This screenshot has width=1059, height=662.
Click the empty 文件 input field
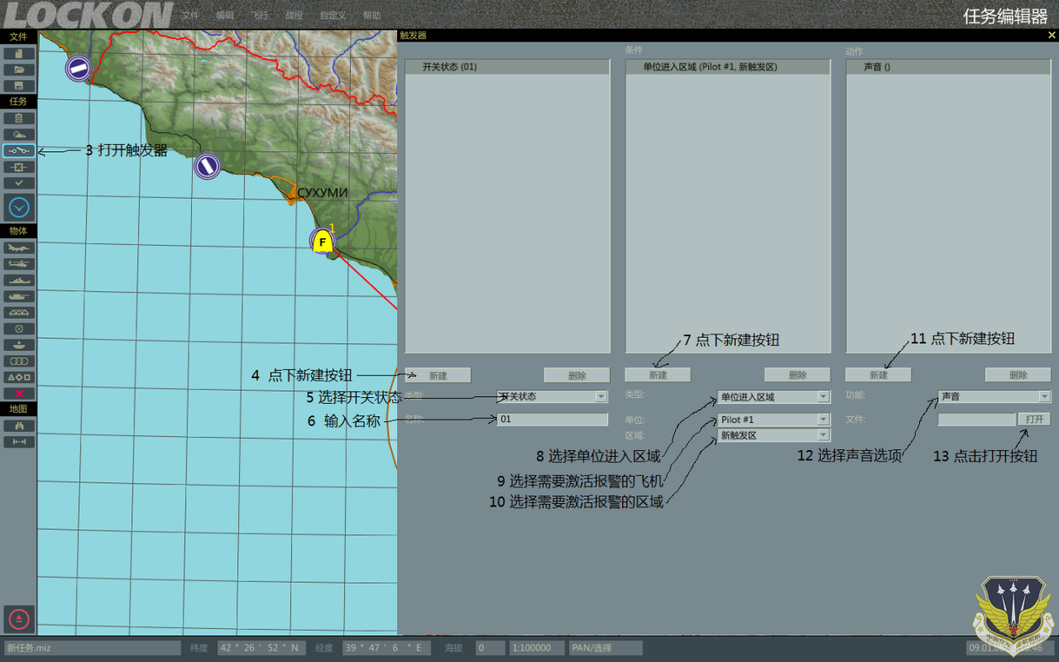[977, 420]
